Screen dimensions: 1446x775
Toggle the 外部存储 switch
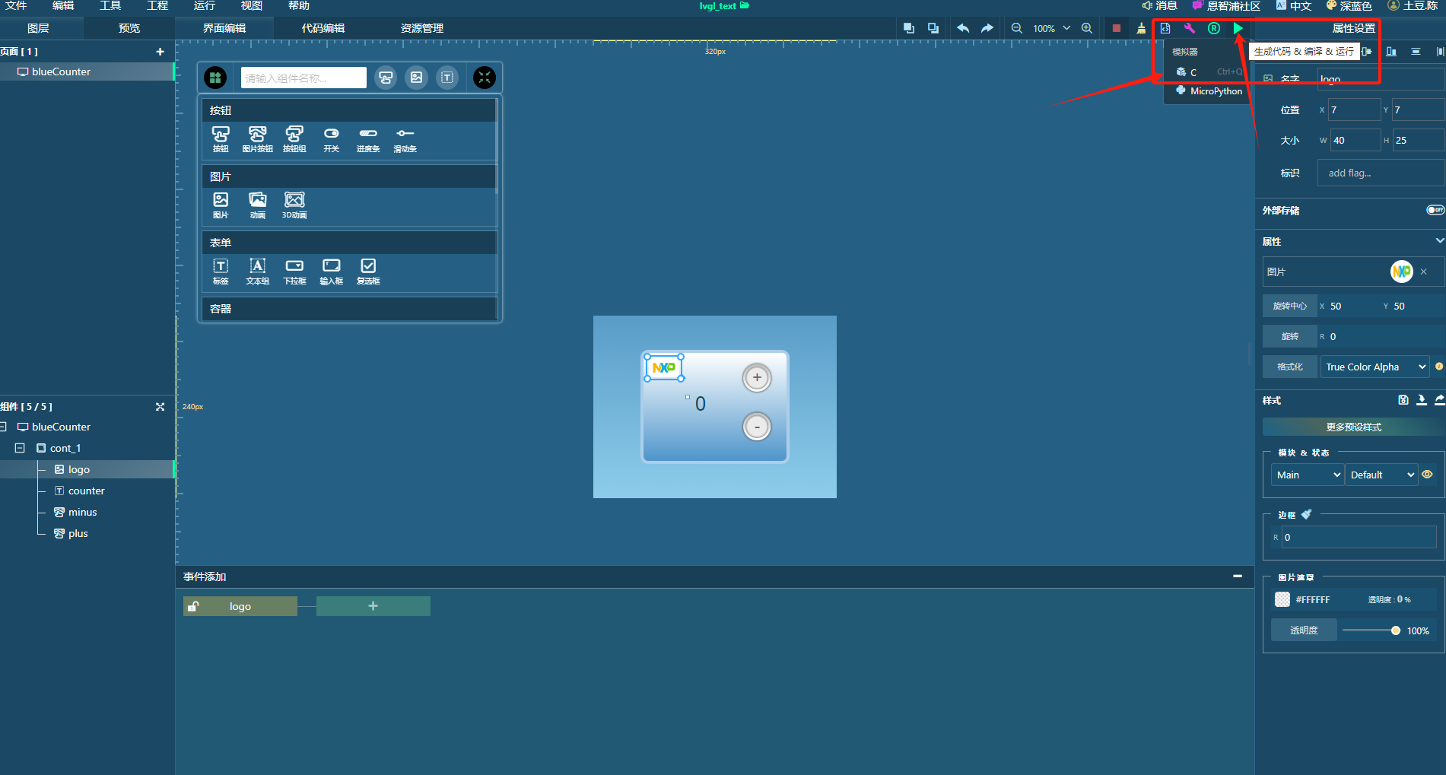pyautogui.click(x=1435, y=211)
